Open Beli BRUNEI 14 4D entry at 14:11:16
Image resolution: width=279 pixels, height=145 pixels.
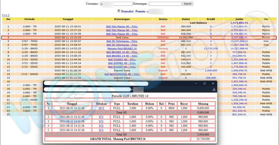point(122,52)
